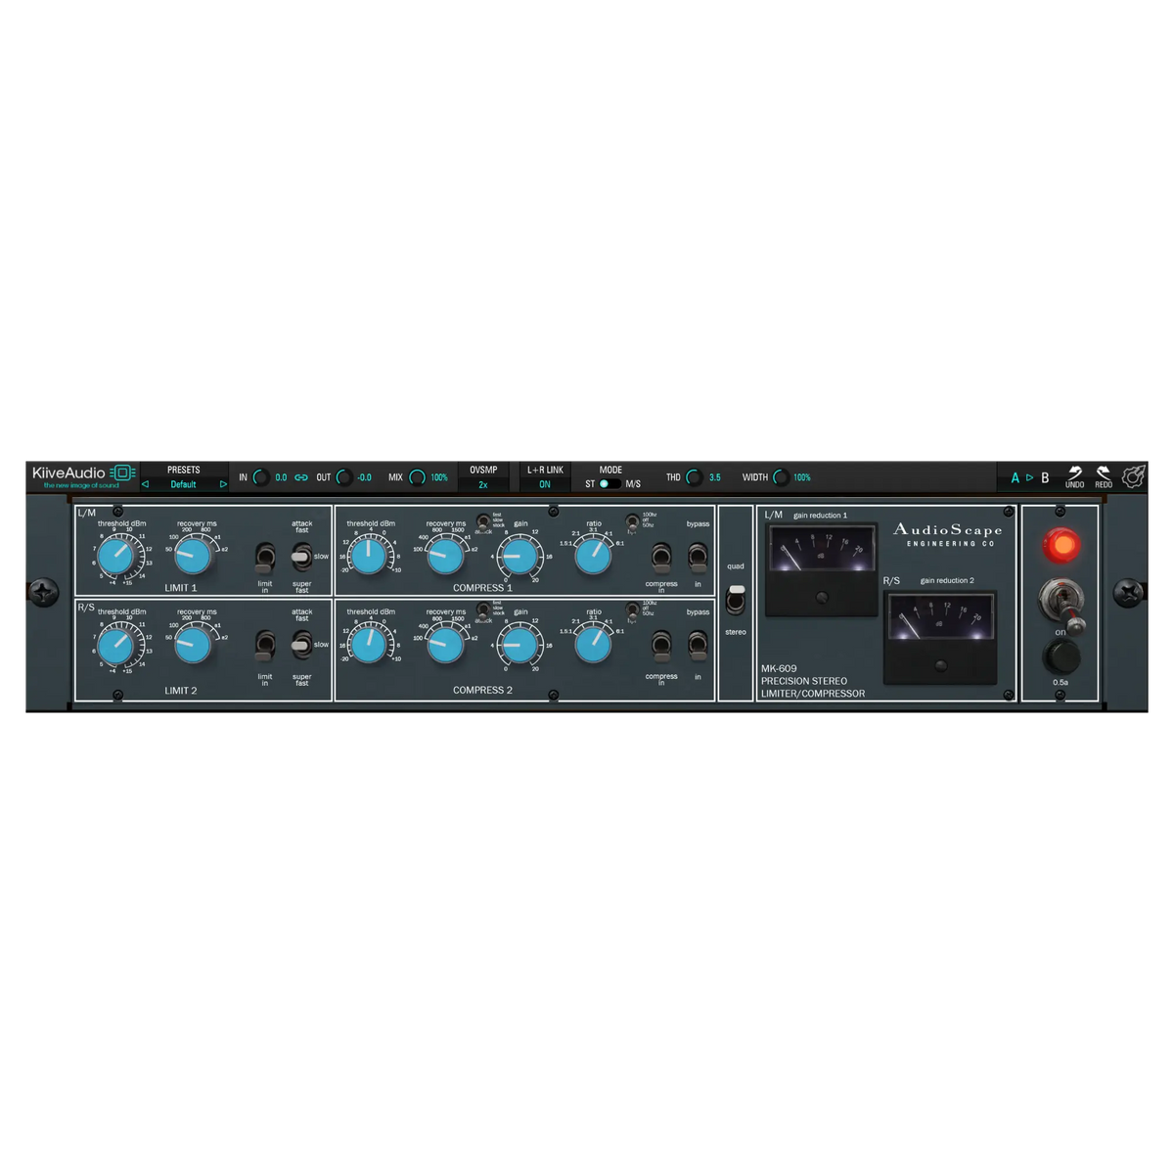This screenshot has height=1174, width=1174.
Task: Toggle the LIMIT 1 attack fast/slow switch
Action: pyautogui.click(x=302, y=558)
